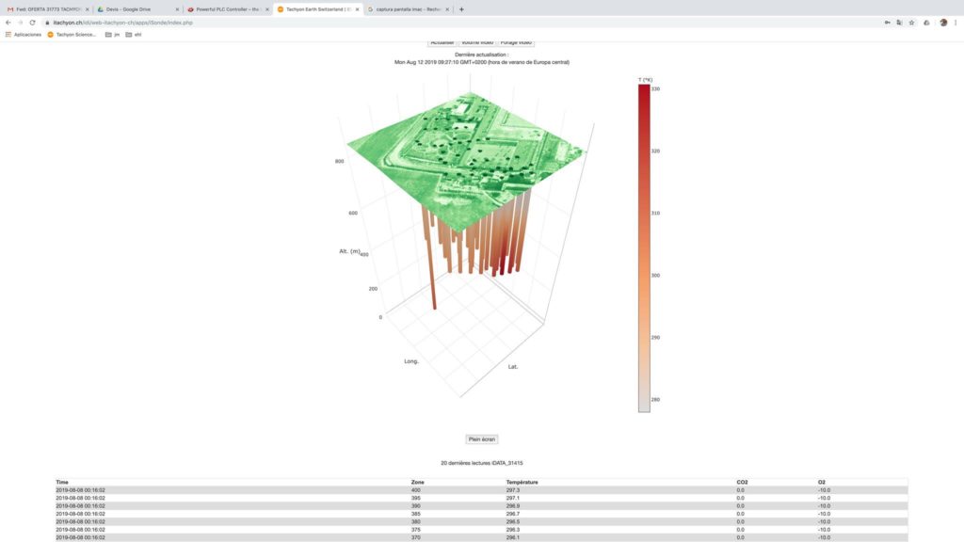Click the temperature value '297.1'
This screenshot has height=542, width=964.
513,499
